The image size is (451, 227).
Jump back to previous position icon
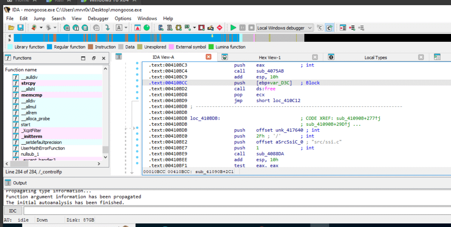34,28
